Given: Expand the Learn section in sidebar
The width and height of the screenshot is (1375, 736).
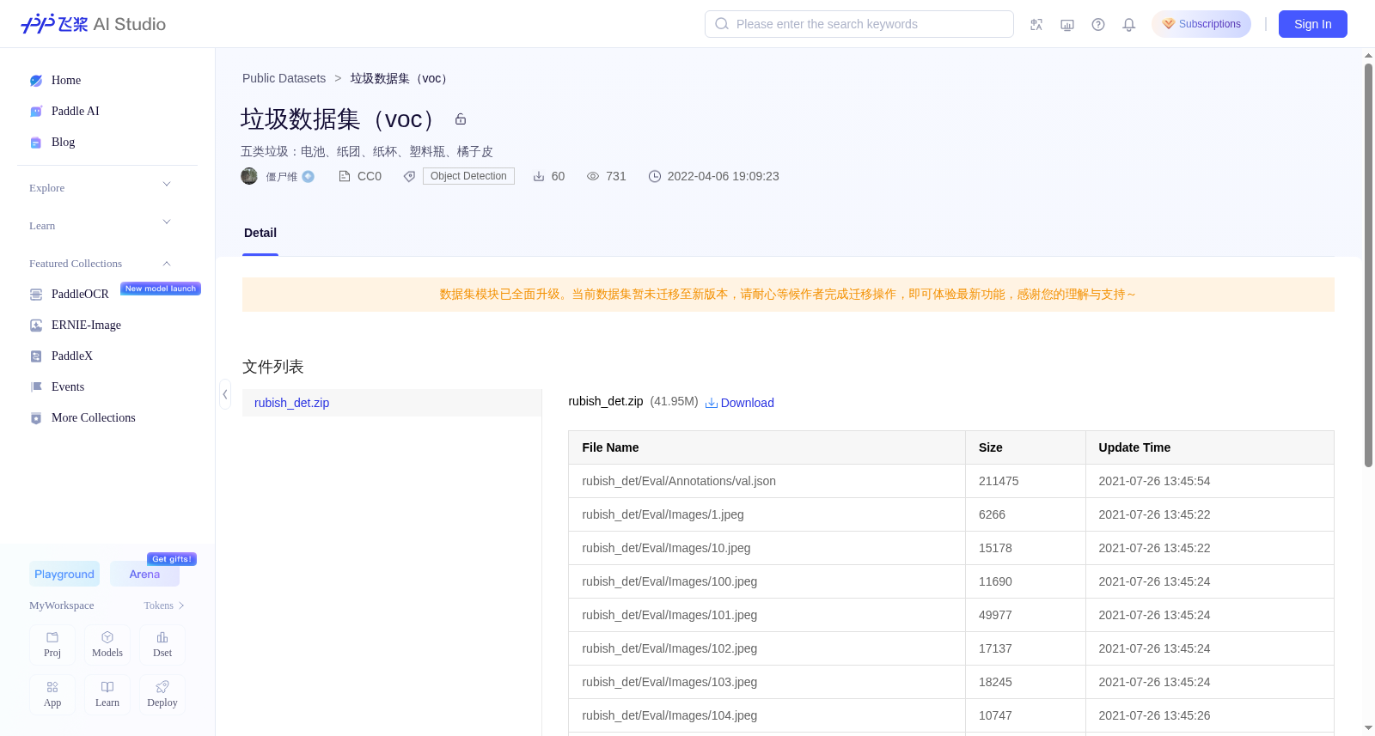Looking at the screenshot, I should coord(101,225).
